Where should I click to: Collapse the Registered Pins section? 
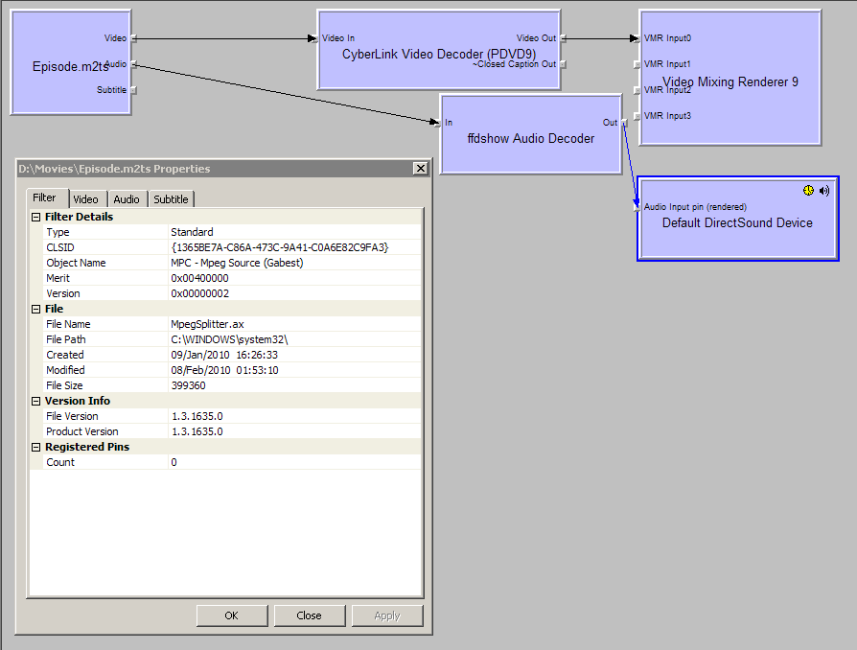pos(36,447)
